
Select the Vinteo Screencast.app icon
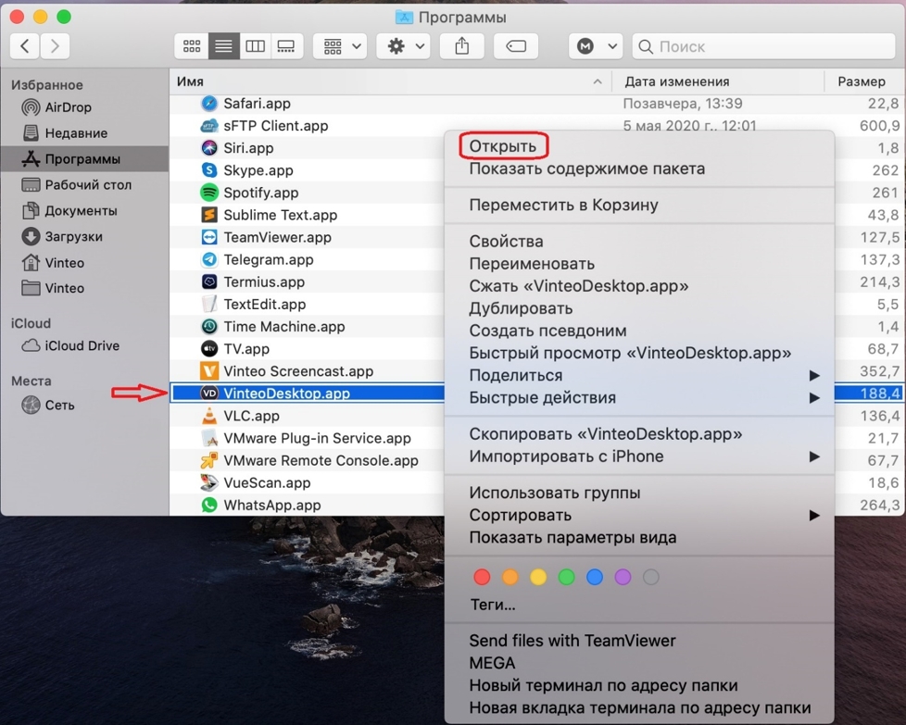coord(209,371)
